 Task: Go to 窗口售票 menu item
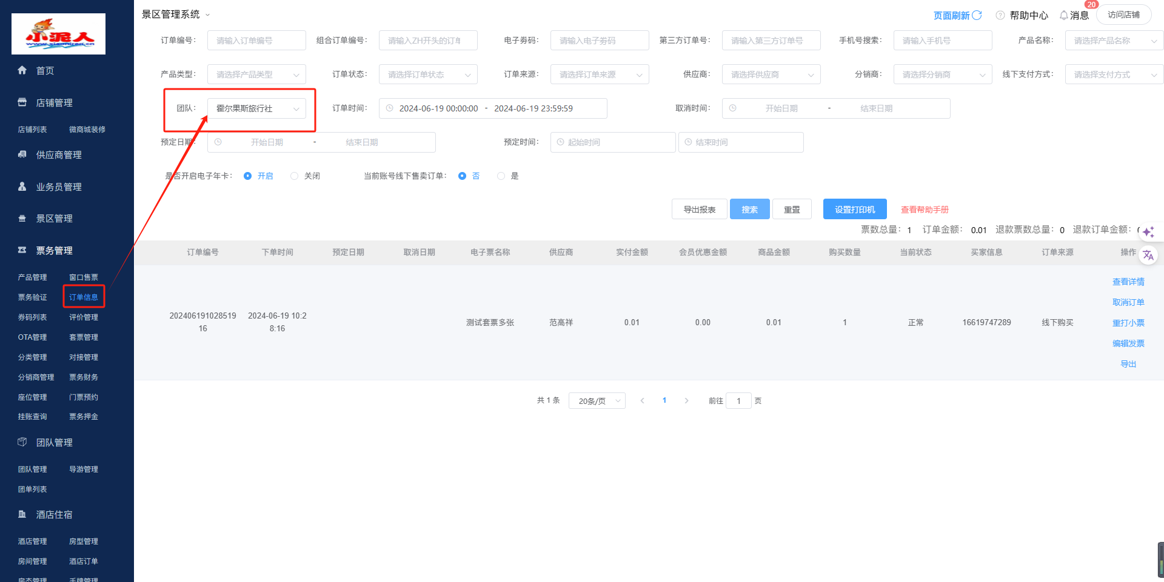(84, 277)
